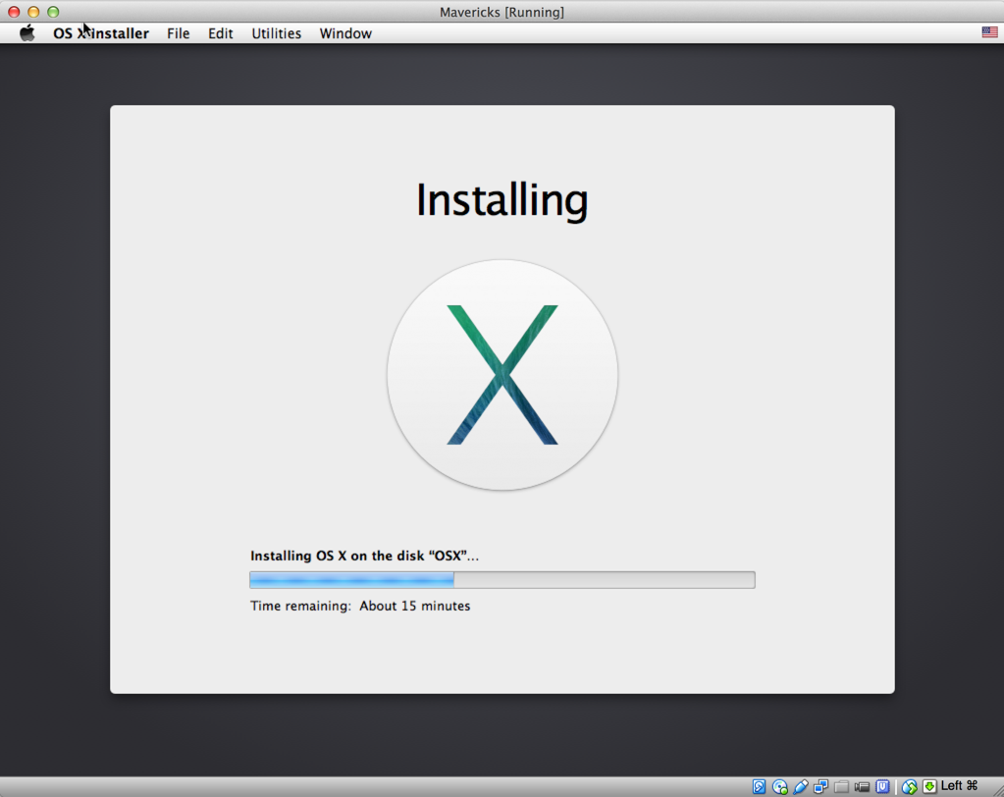The height and width of the screenshot is (797, 1004).
Task: Close the Mavericks VM window
Action: [14, 12]
